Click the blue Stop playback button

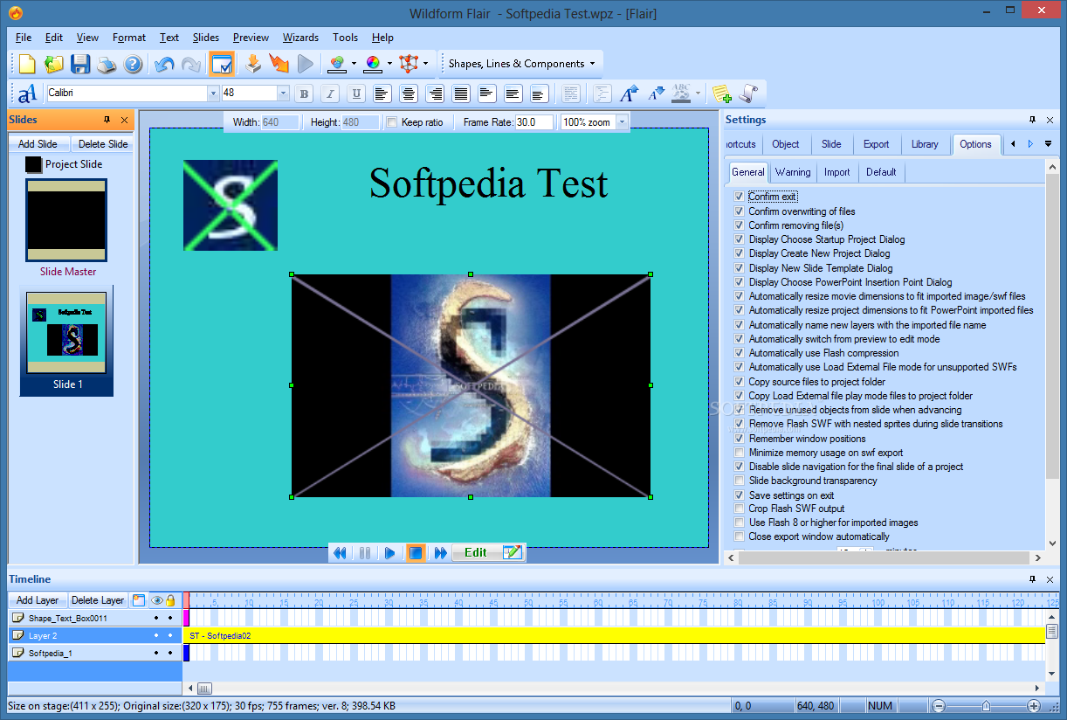point(416,553)
